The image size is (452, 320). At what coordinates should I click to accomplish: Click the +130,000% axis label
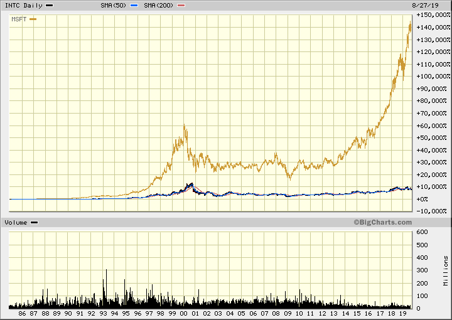(433, 40)
